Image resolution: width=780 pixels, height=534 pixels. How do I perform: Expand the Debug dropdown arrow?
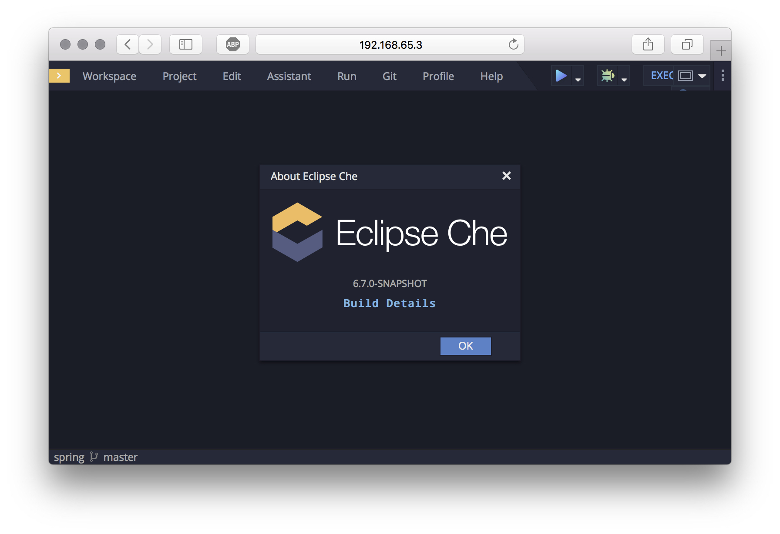point(624,79)
